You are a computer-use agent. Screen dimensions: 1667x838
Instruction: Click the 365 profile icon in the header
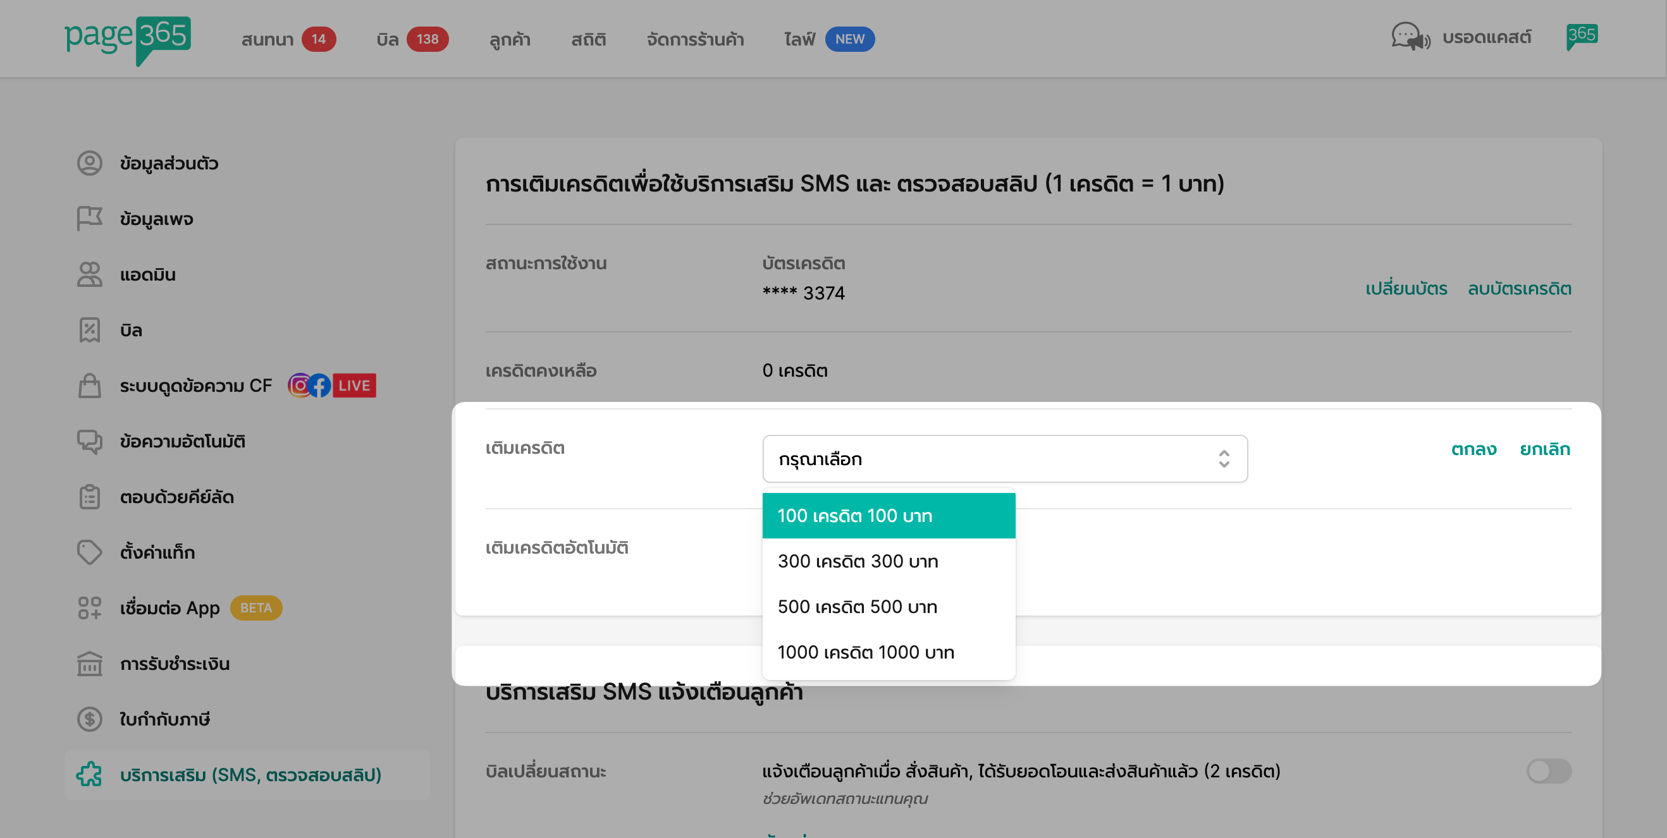1582,37
